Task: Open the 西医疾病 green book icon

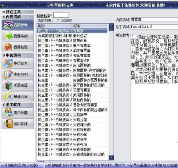Action: [8, 36]
